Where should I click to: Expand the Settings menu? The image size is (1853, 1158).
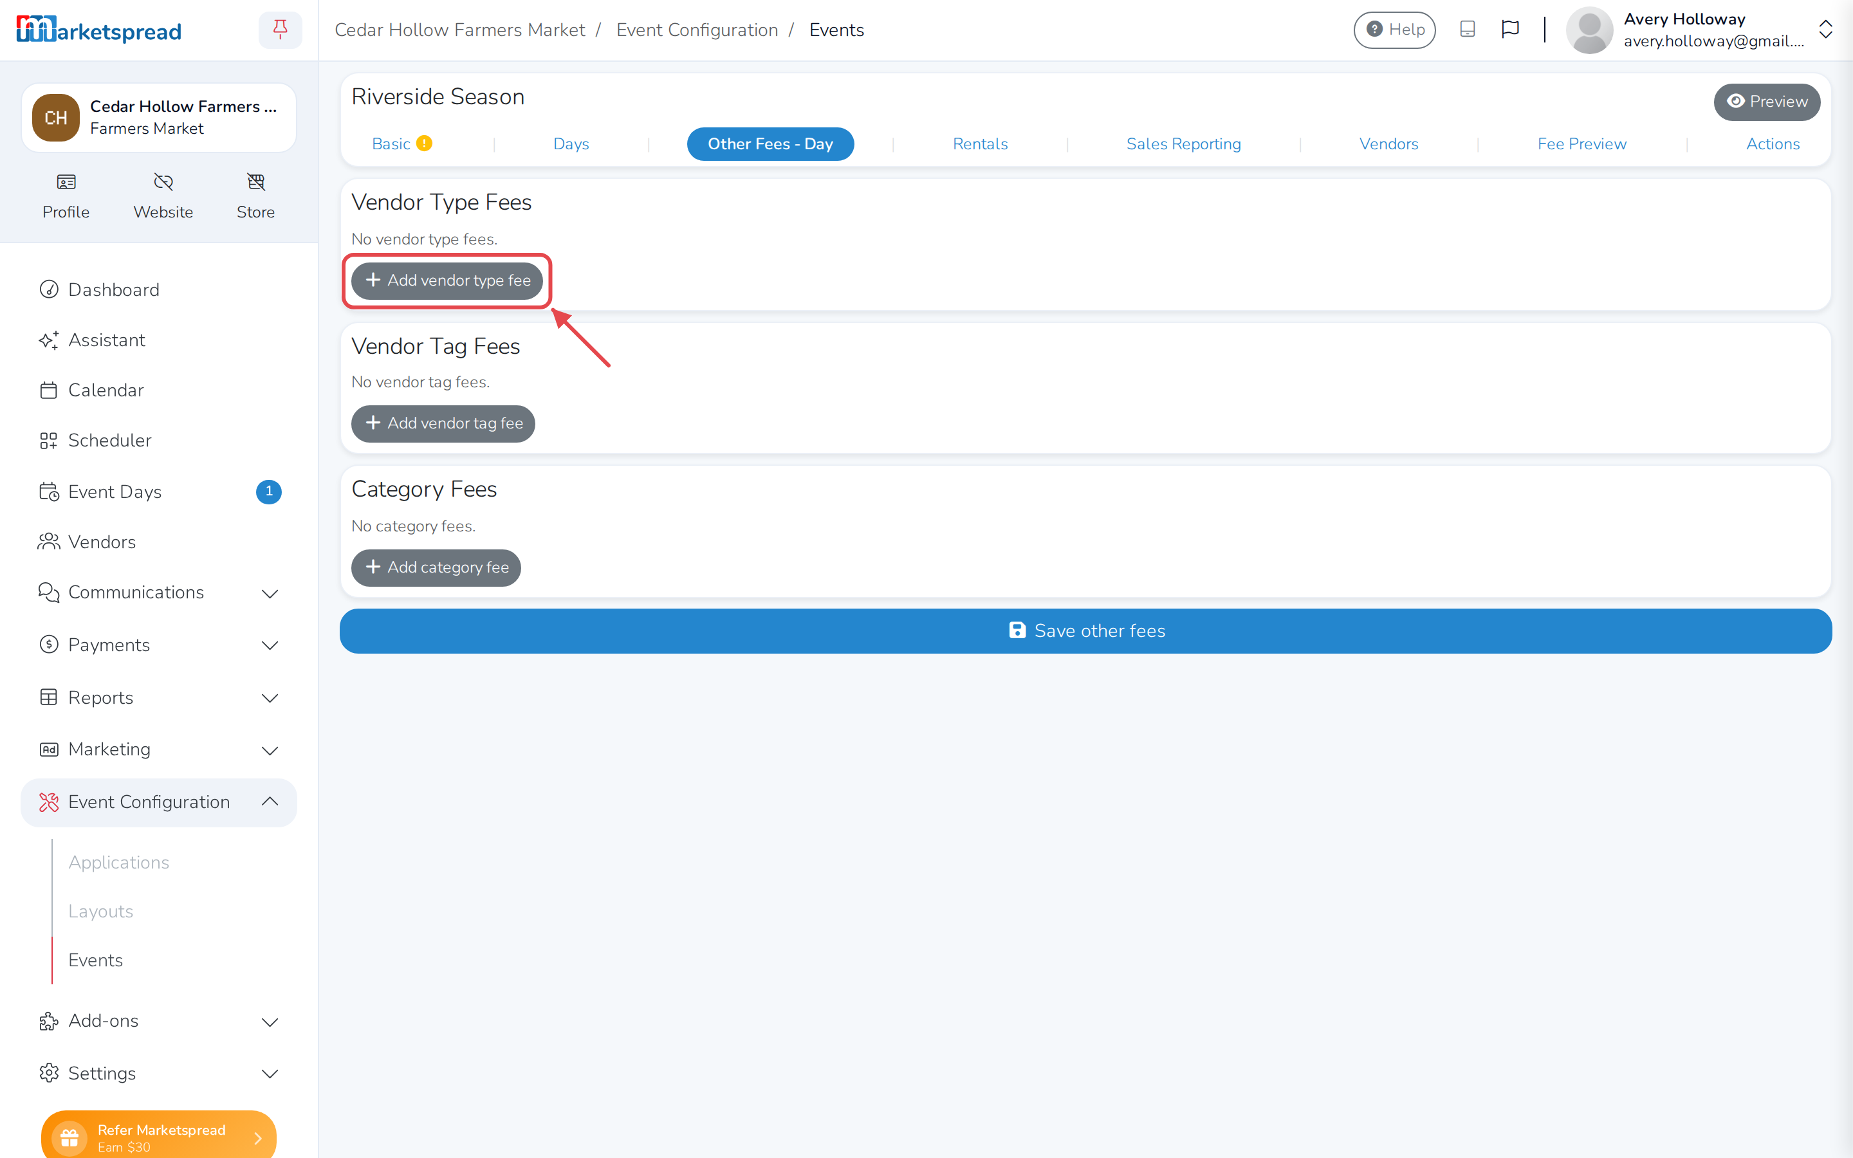coord(158,1073)
